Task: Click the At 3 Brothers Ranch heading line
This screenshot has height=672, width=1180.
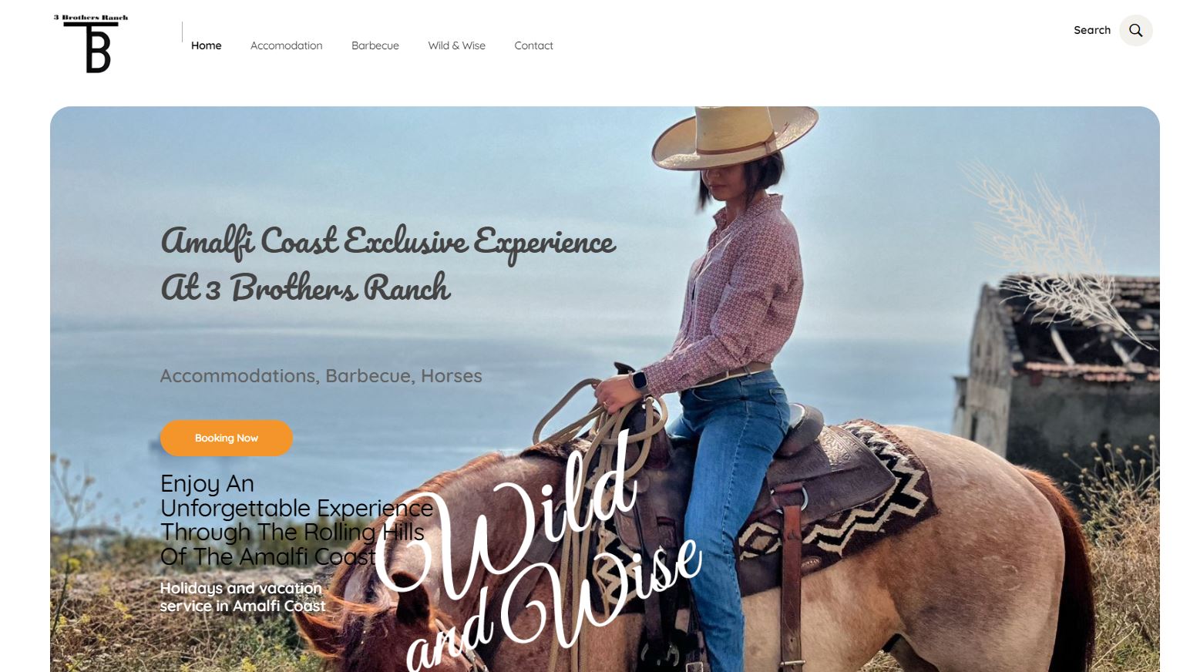Action: pos(305,287)
